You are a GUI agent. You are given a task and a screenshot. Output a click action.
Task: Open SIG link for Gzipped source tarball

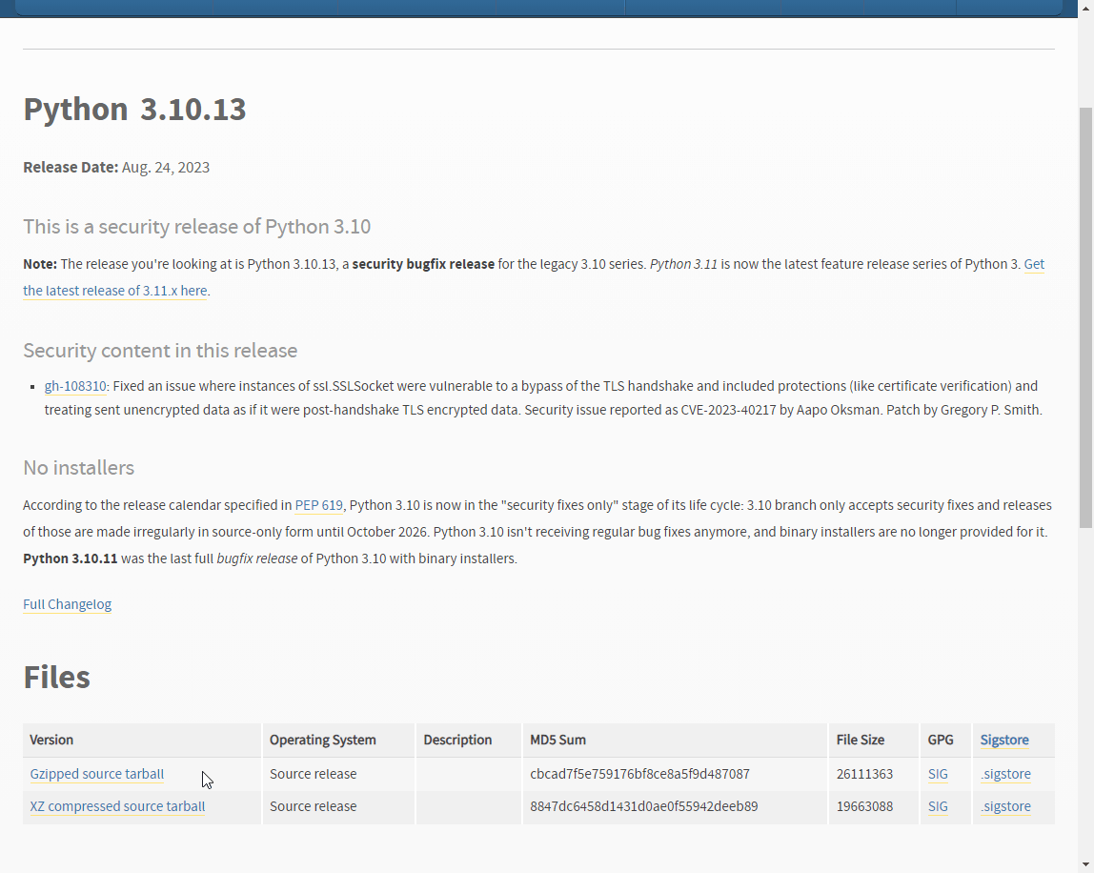(x=938, y=774)
